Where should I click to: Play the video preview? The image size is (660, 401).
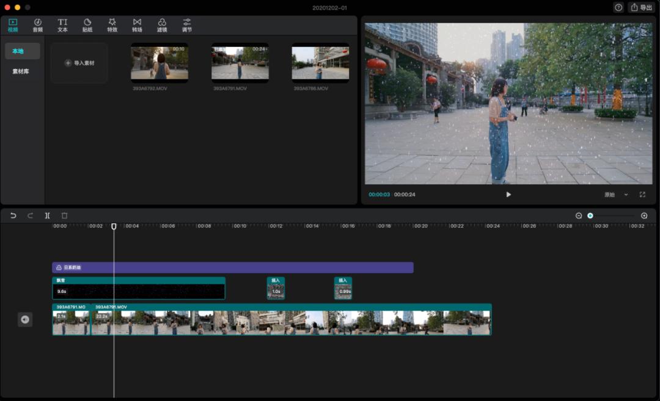(508, 195)
